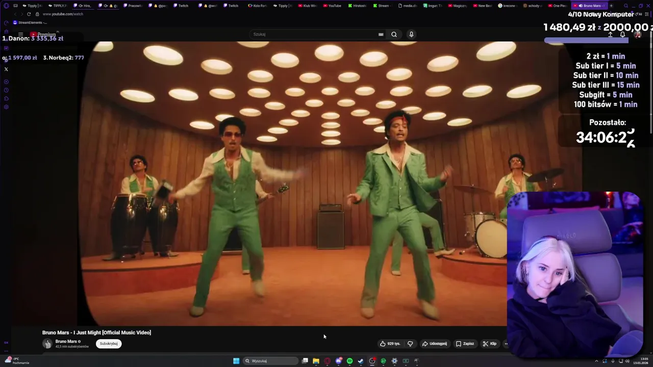Open YouTube guide hamburger menu
This screenshot has width=653, height=367.
[21, 35]
